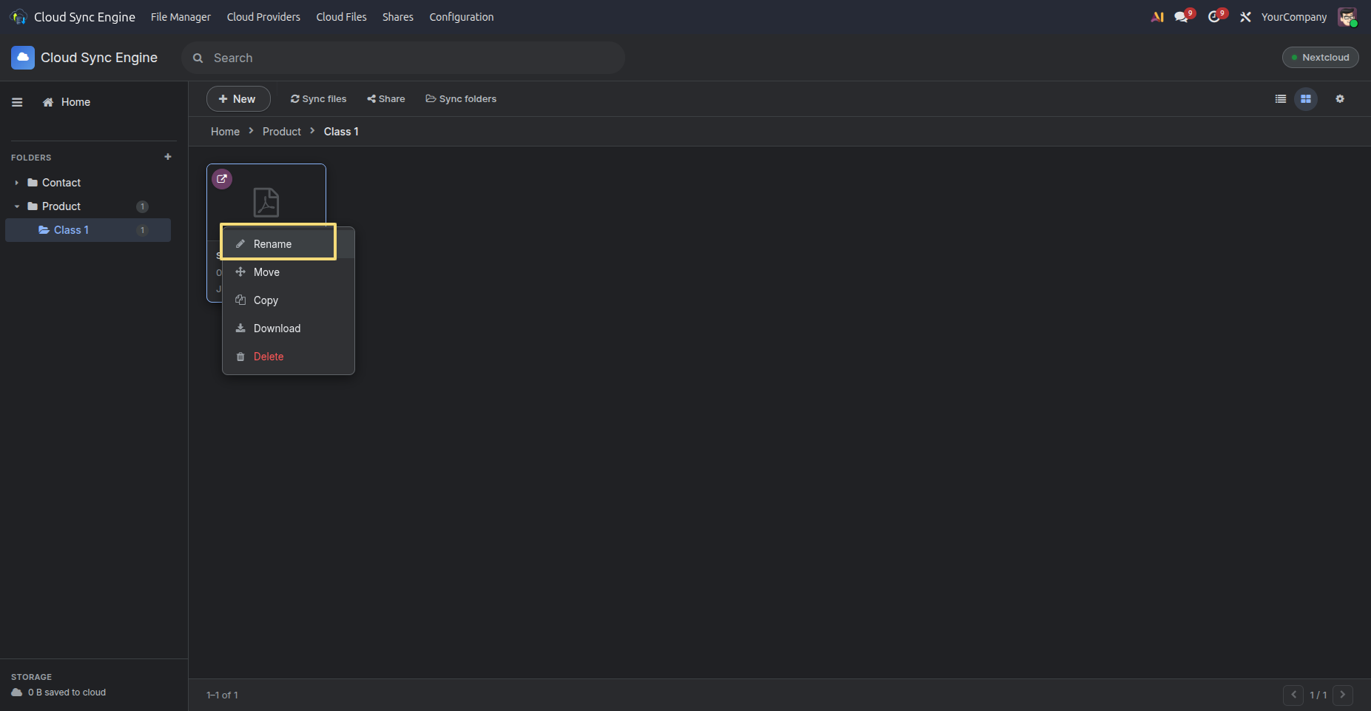This screenshot has width=1371, height=711.
Task: Open the Configuration menu
Action: click(x=462, y=17)
